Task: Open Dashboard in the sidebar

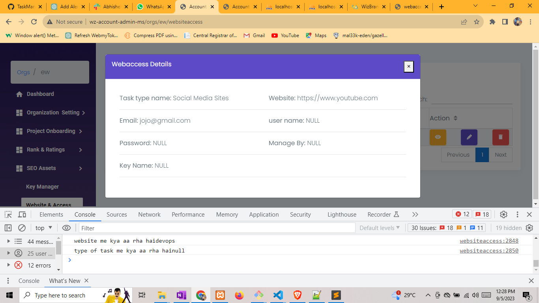Action: [x=40, y=94]
